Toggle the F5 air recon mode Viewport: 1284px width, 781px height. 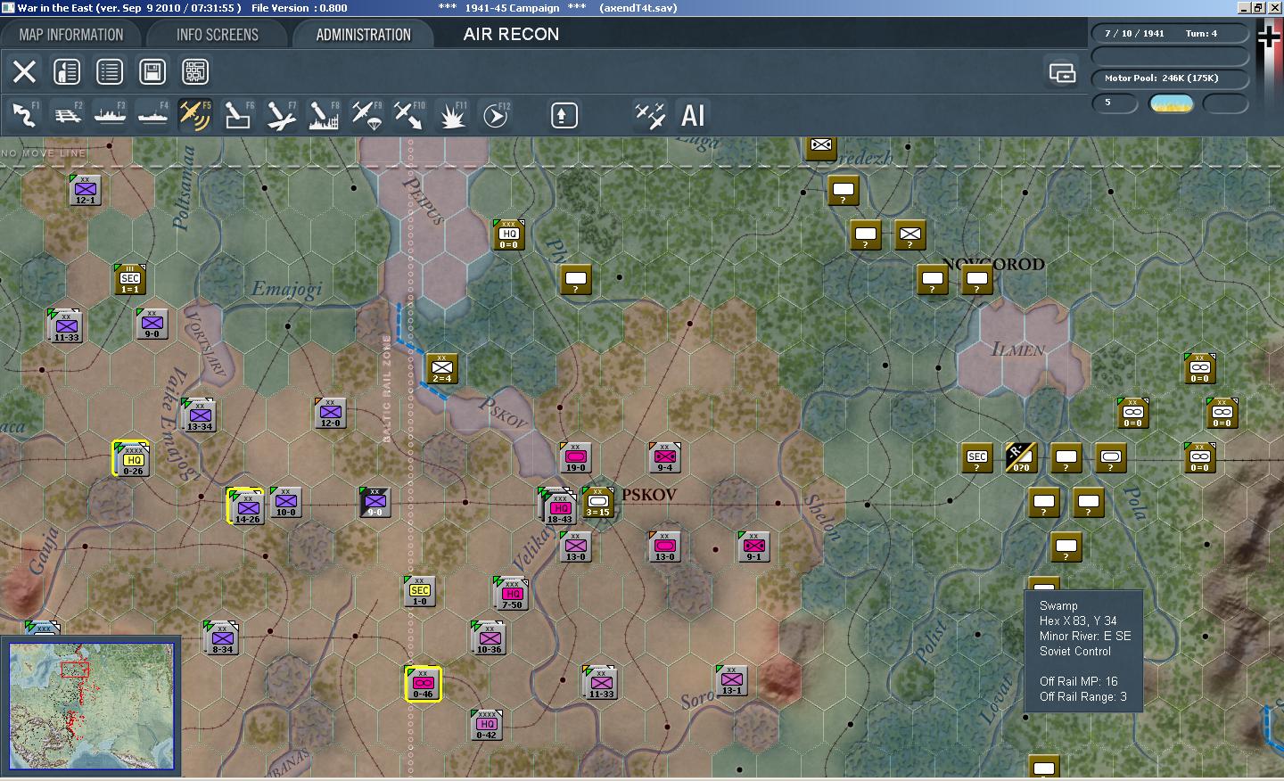(x=195, y=115)
